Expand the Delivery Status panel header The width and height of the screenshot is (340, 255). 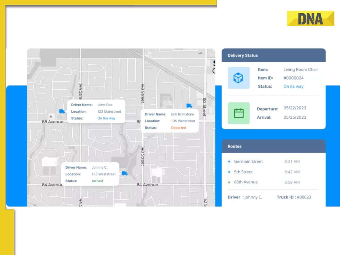coord(274,55)
